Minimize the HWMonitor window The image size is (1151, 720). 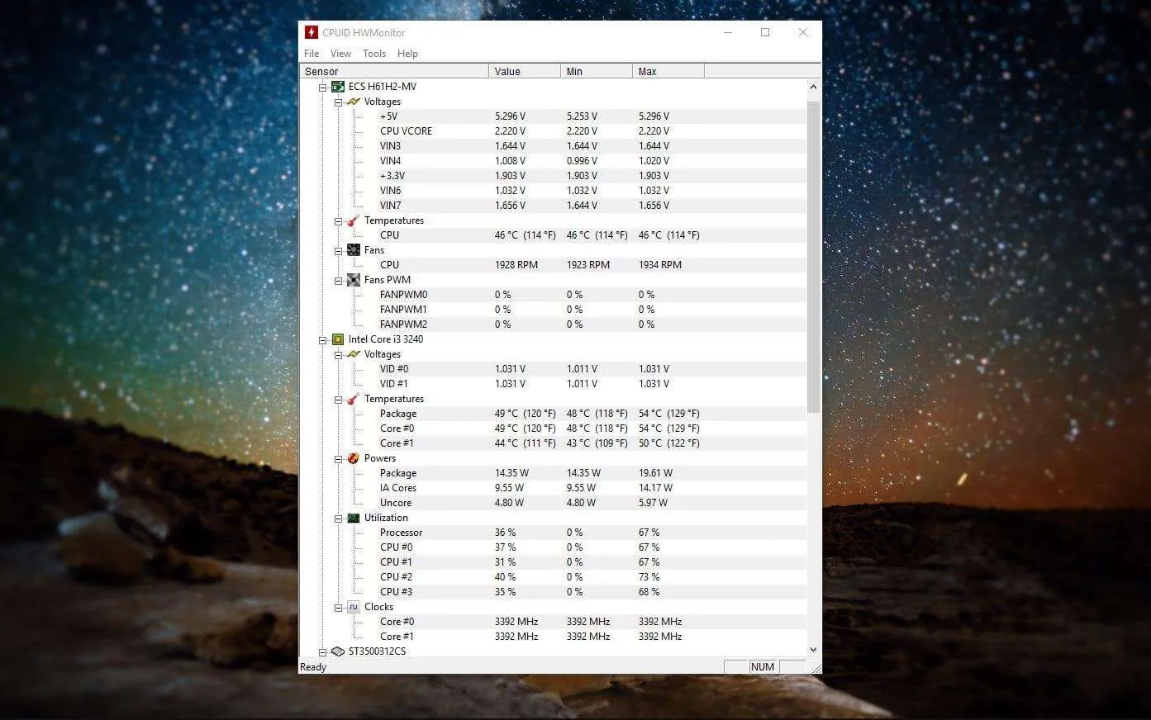[x=728, y=32]
